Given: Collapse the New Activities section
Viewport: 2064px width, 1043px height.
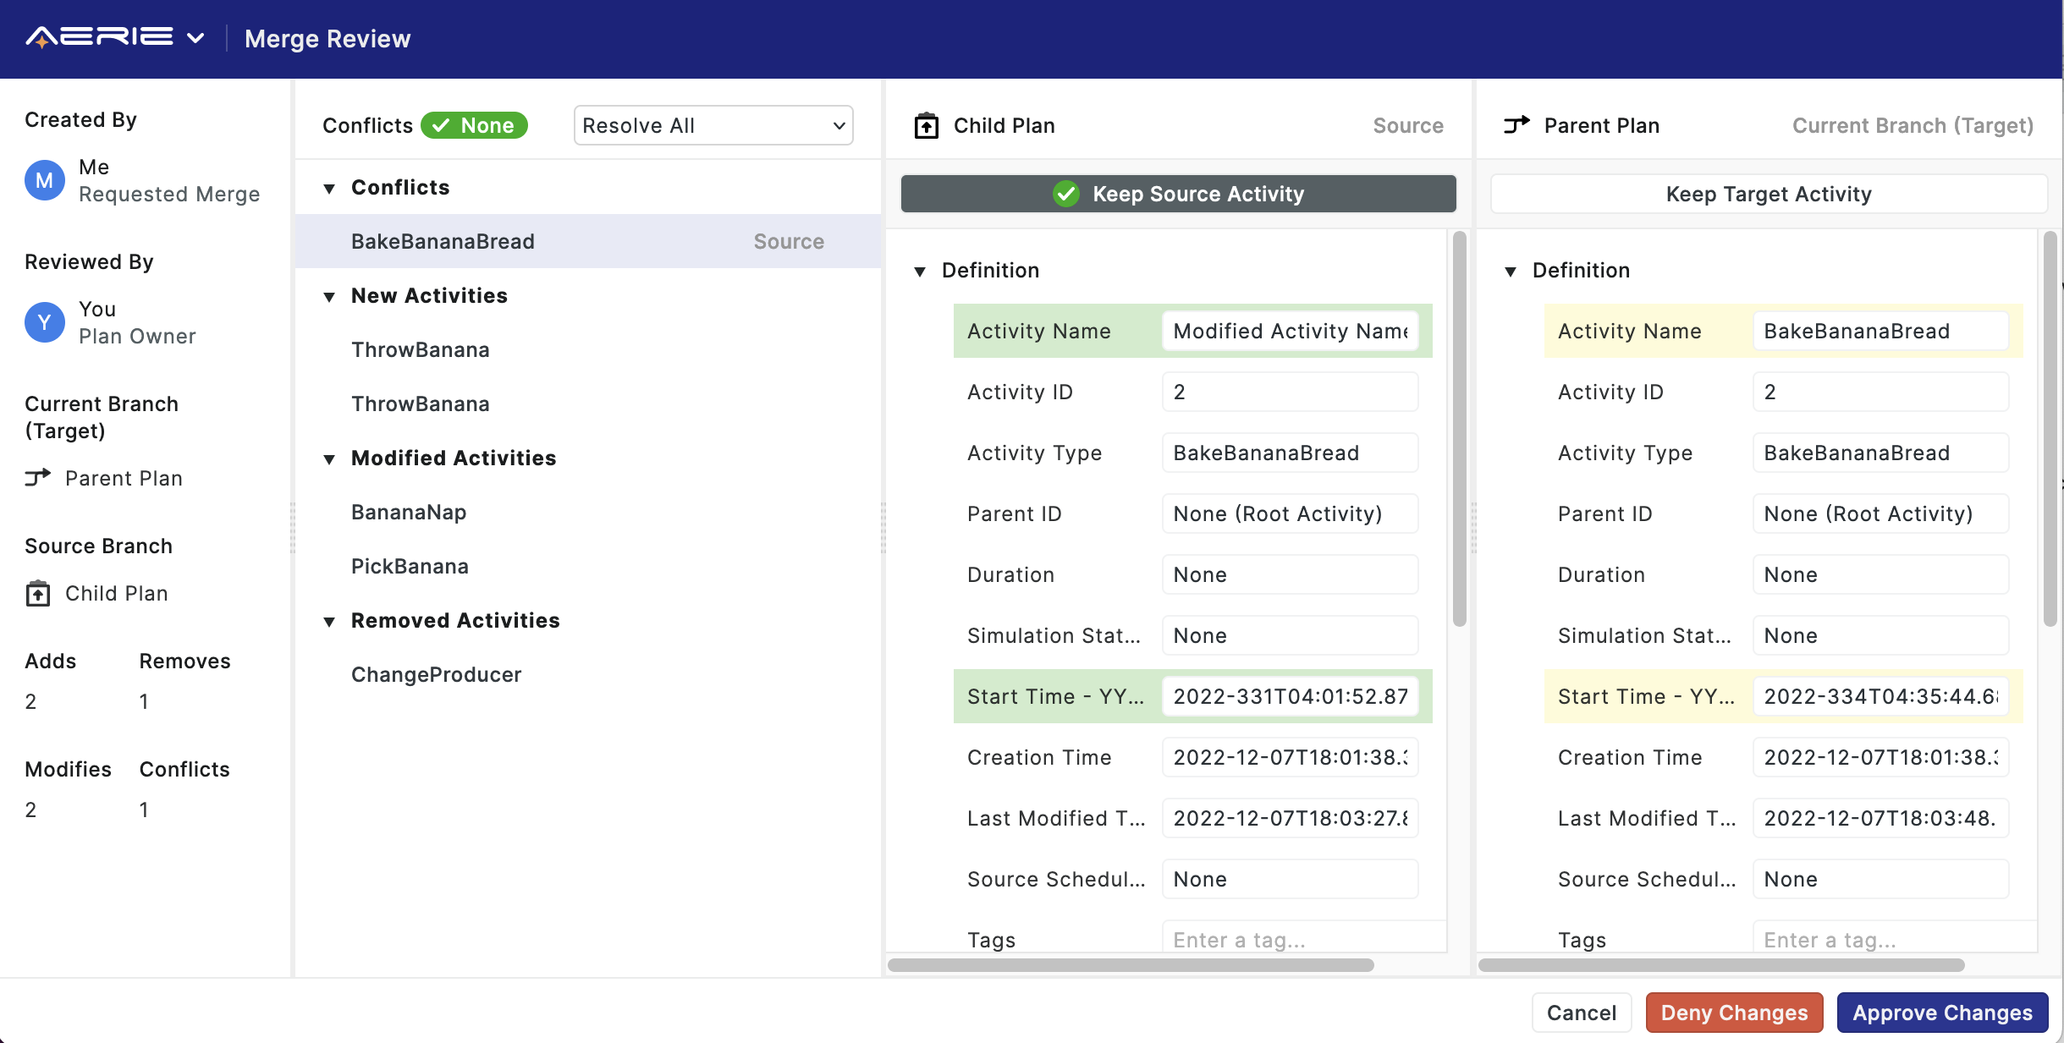Looking at the screenshot, I should [329, 296].
